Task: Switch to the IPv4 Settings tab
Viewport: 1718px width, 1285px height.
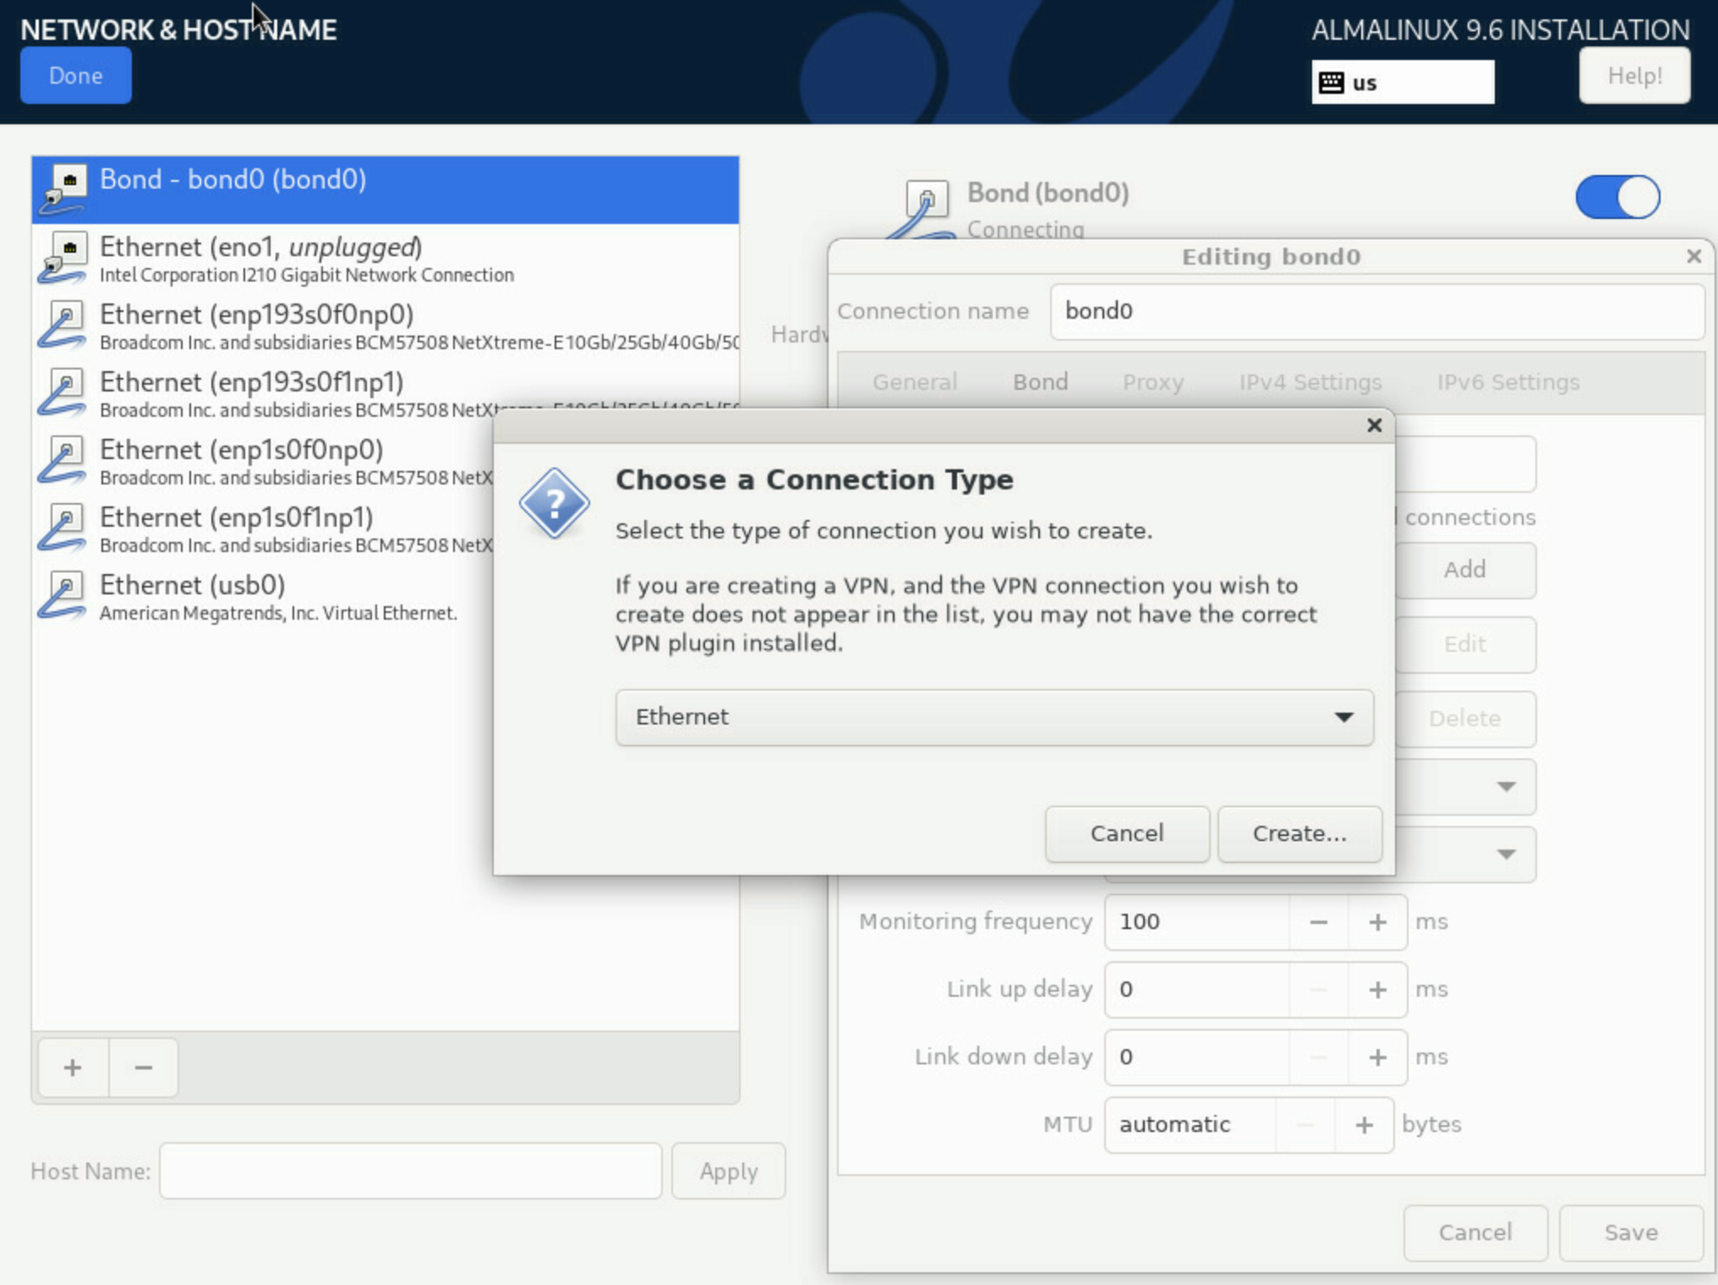Action: (x=1310, y=382)
